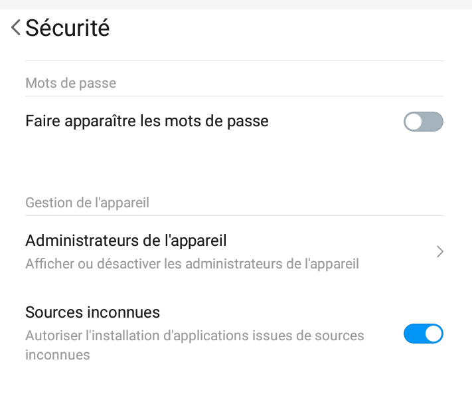The width and height of the screenshot is (472, 416).
Task: Open the Administrateurs de l'appareil entry
Action: coord(234,252)
